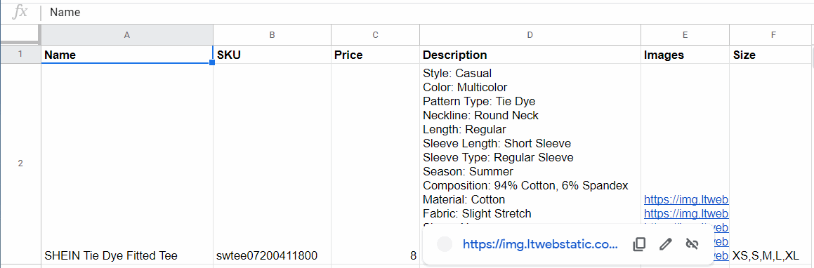Click the fx function icon
The width and height of the screenshot is (814, 268).
click(20, 12)
